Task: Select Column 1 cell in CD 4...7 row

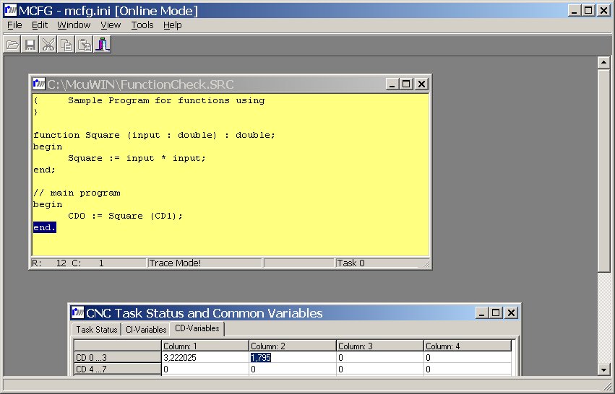Action: click(205, 369)
